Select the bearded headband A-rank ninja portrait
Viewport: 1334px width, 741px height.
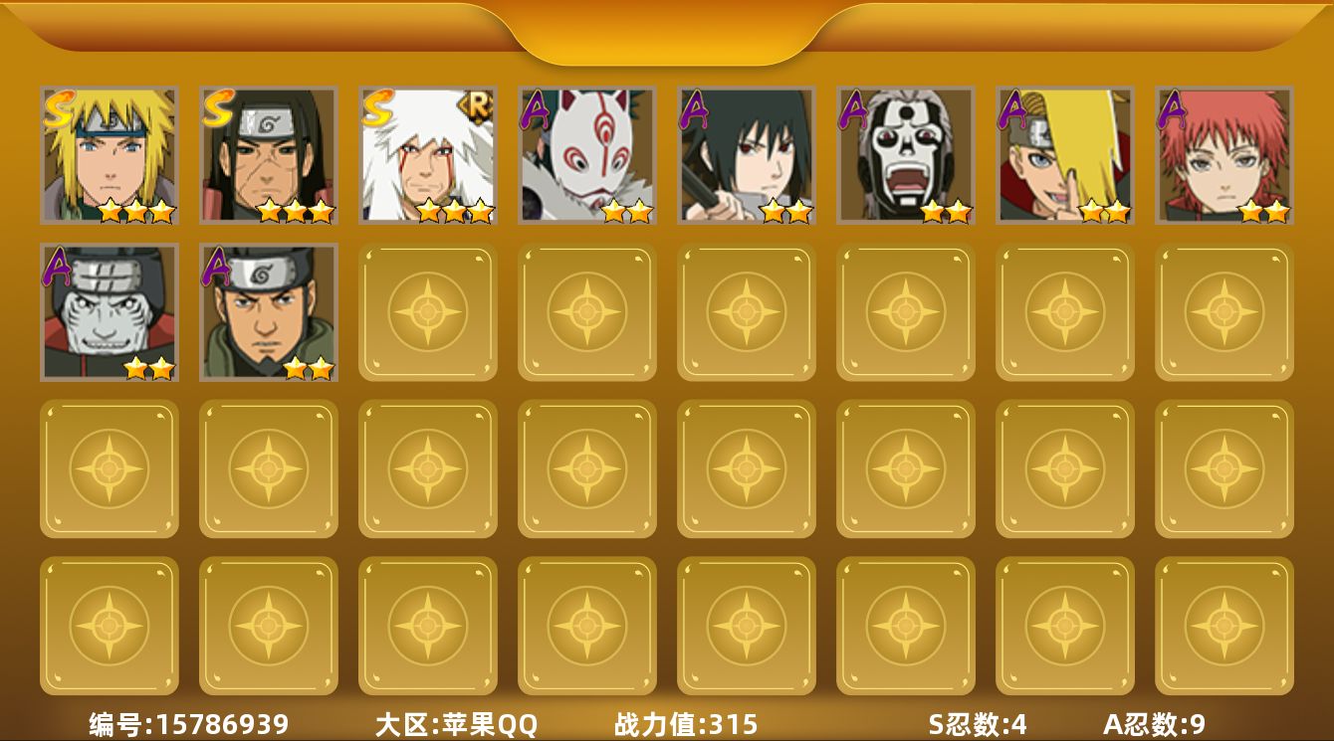click(x=269, y=312)
